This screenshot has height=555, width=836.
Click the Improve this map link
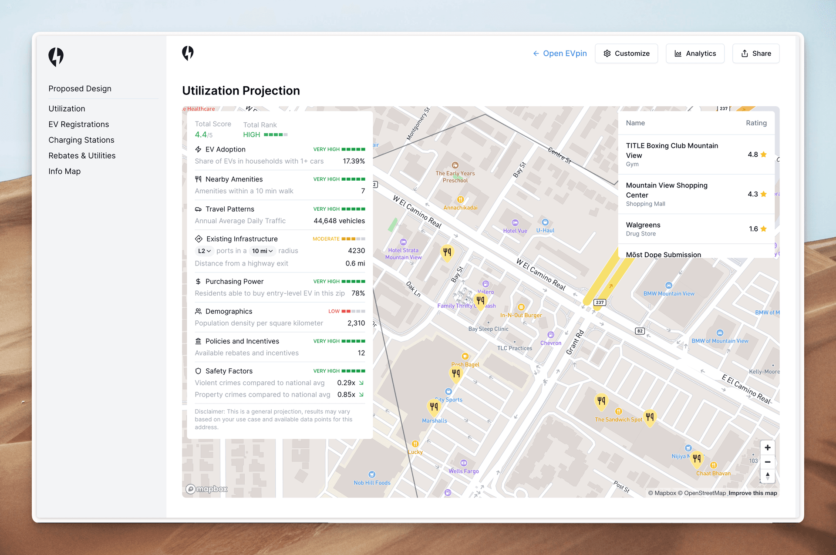coord(753,493)
